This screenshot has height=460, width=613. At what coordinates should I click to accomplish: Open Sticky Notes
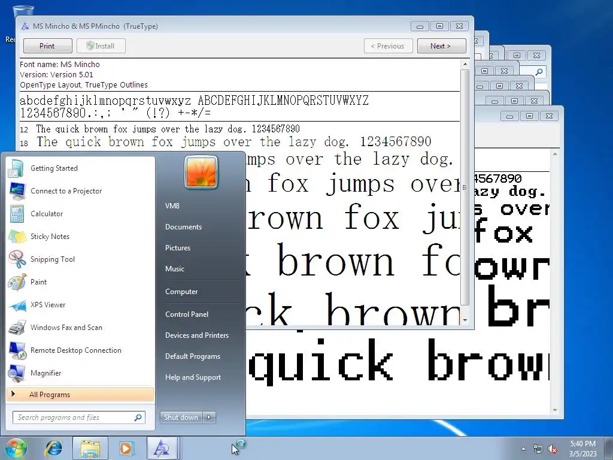81,236
